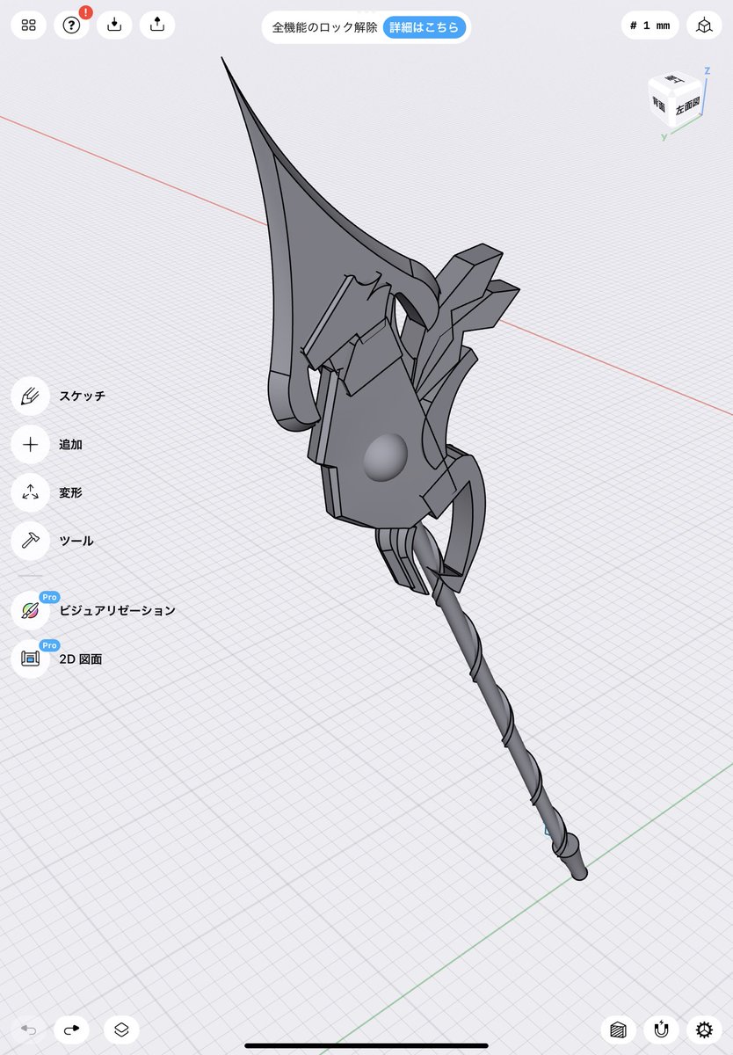Click the 追加 label
Viewport: 733px width, 1055px height.
[x=70, y=444]
